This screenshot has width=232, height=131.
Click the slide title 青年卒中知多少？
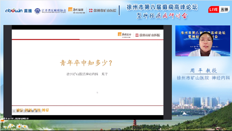[x=86, y=63]
